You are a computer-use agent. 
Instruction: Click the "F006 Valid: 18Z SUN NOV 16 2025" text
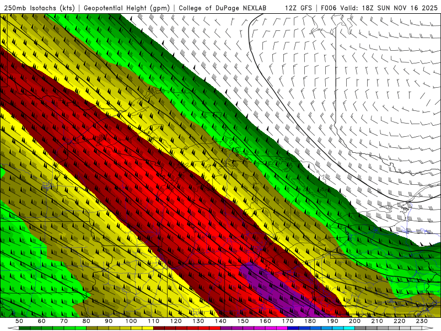pyautogui.click(x=379, y=8)
